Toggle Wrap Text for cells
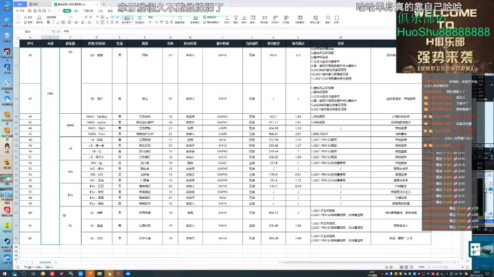The image size is (494, 277). click(x=139, y=19)
